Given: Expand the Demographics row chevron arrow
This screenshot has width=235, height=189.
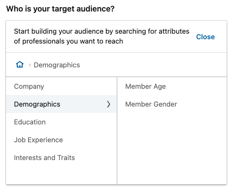Looking at the screenshot, I should [x=109, y=104].
